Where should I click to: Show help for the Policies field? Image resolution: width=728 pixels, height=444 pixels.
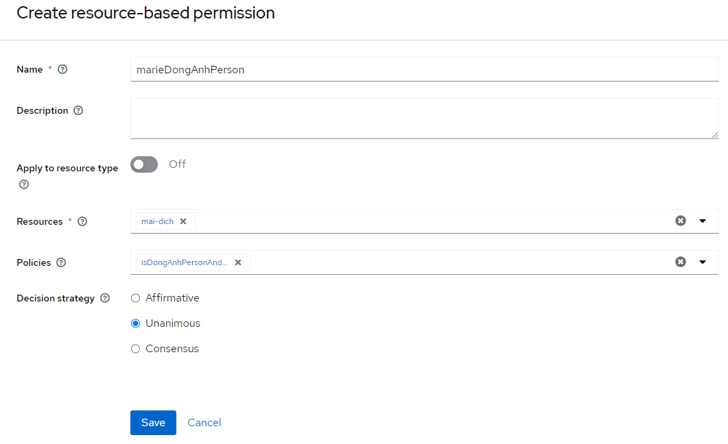(61, 262)
